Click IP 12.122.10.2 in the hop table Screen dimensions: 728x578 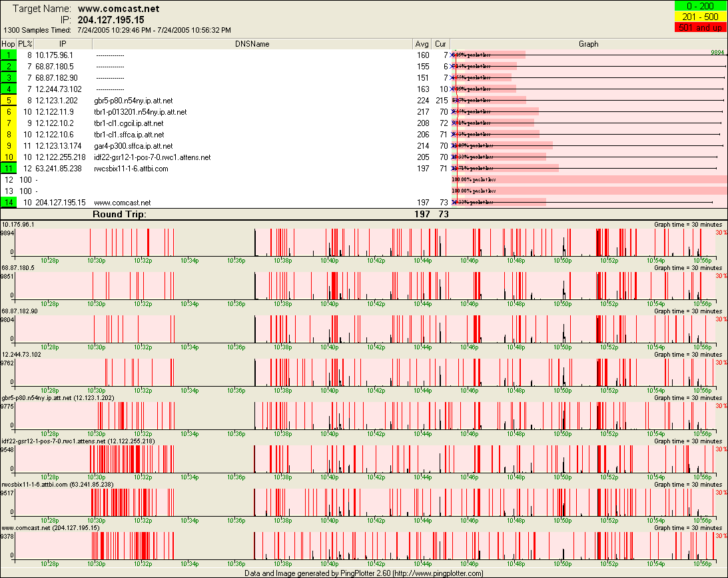[55, 123]
